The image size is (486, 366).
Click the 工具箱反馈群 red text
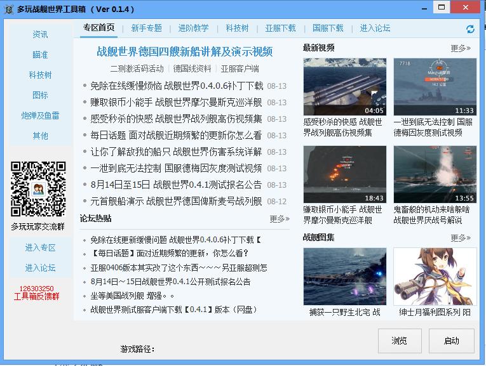pos(37,296)
